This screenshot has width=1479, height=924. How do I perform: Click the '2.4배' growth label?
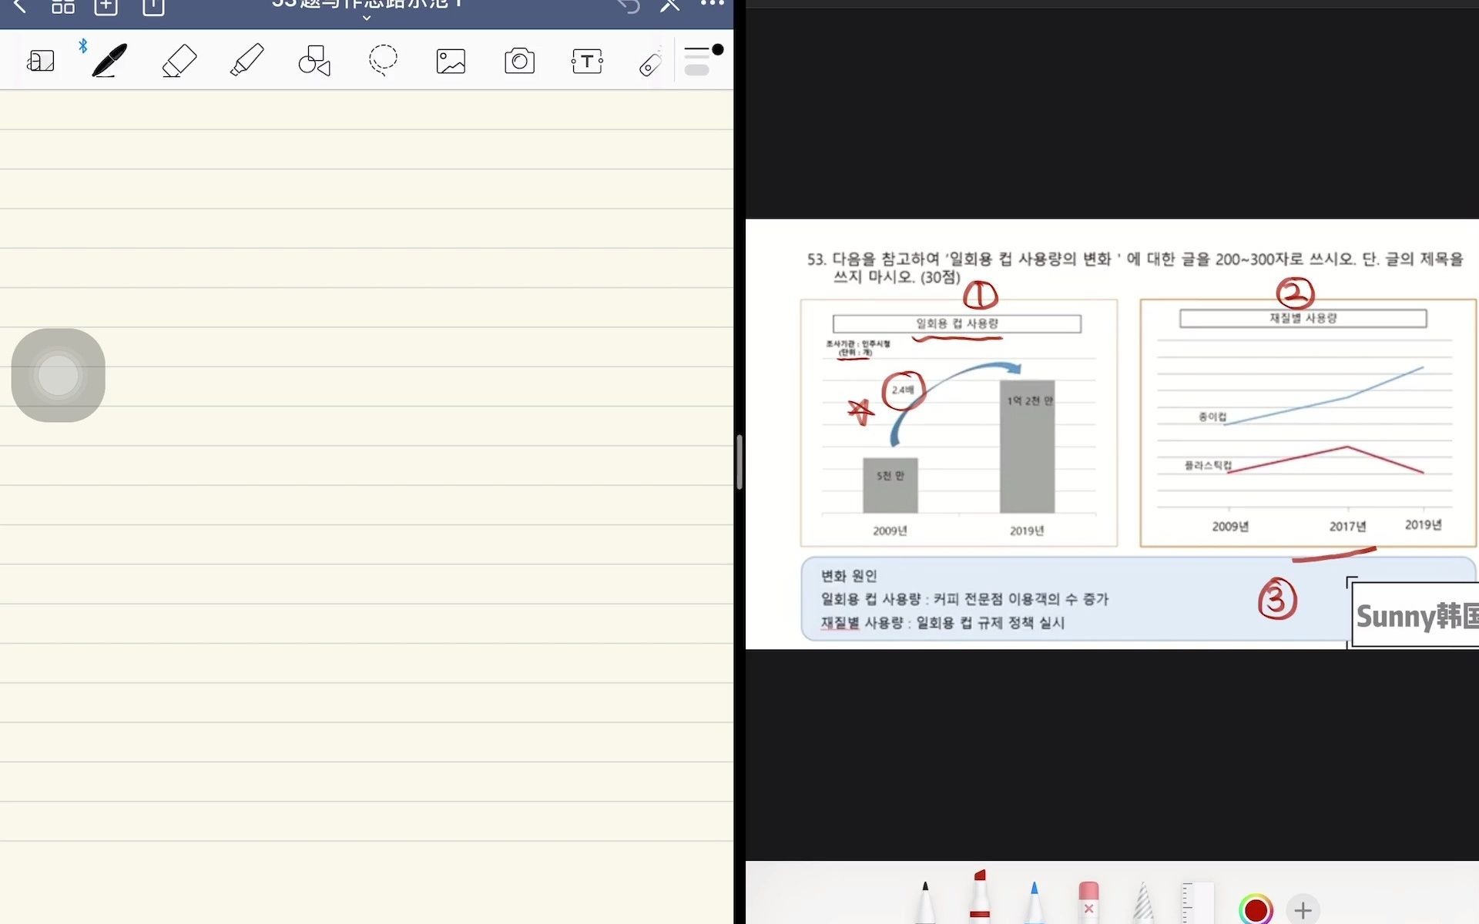point(903,390)
